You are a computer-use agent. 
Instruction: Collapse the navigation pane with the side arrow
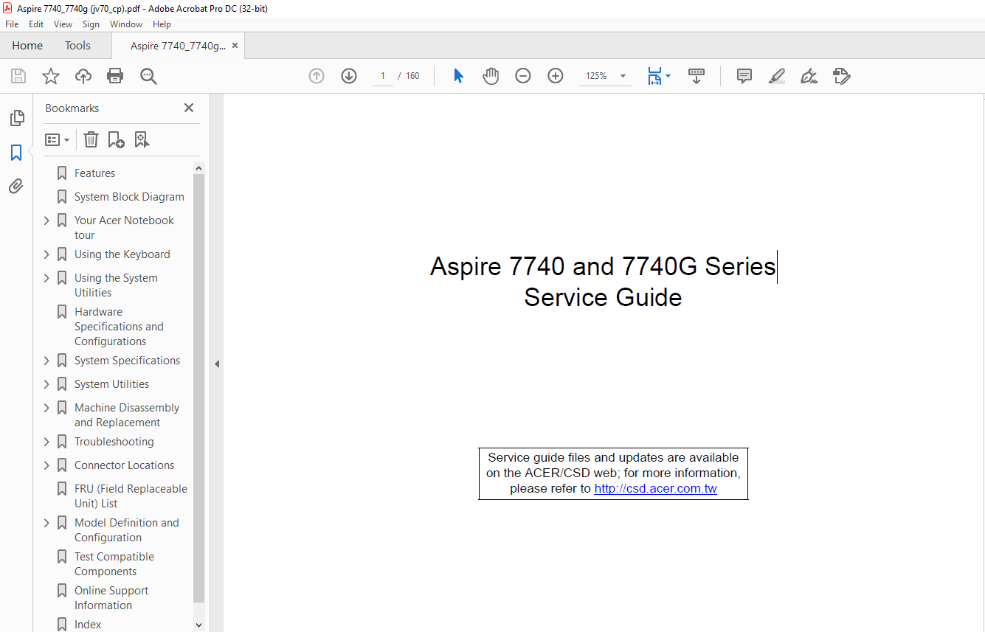(x=217, y=364)
